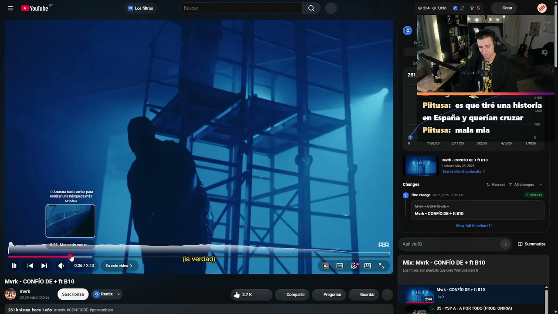558x314 pixels.
Task: Click the #mvrk hashtag
Action: pyautogui.click(x=60, y=310)
